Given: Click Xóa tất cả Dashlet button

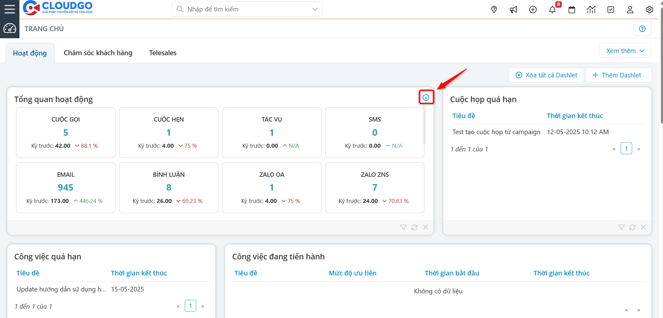Looking at the screenshot, I should tap(546, 75).
